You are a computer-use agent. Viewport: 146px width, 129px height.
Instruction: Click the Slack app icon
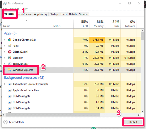[10, 58]
